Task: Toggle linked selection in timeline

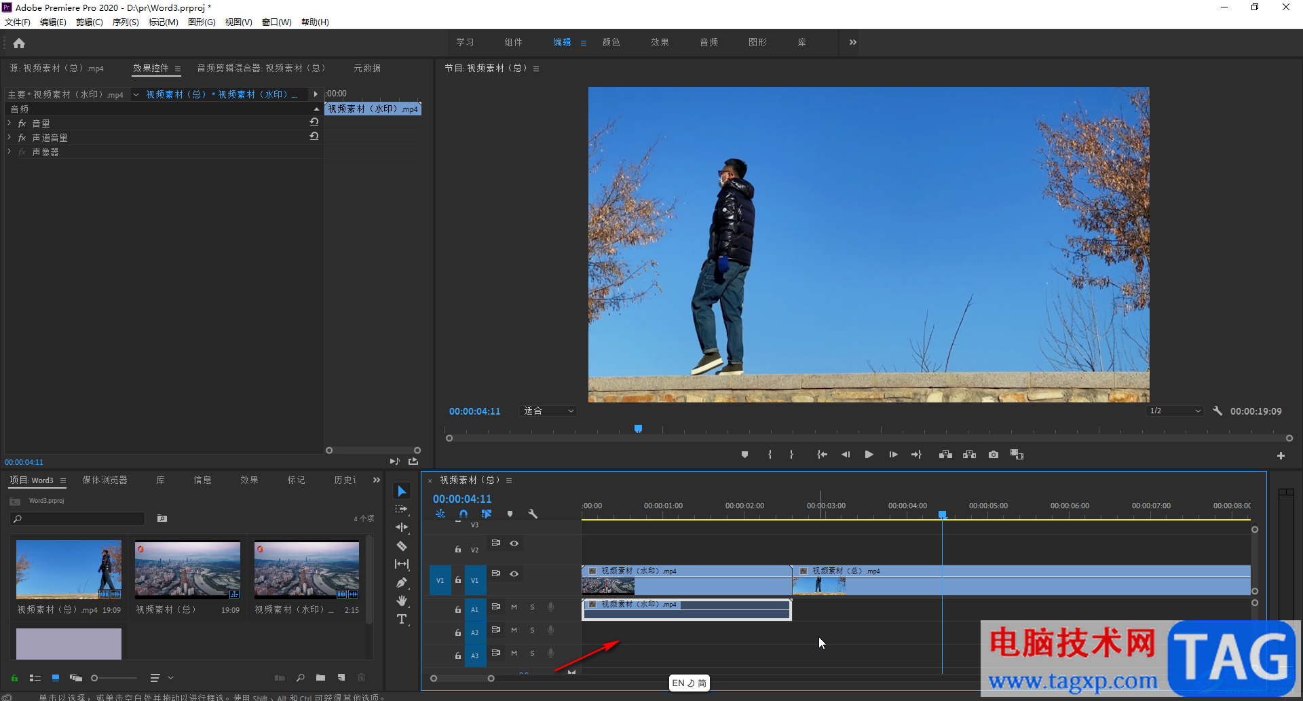Action: (486, 514)
